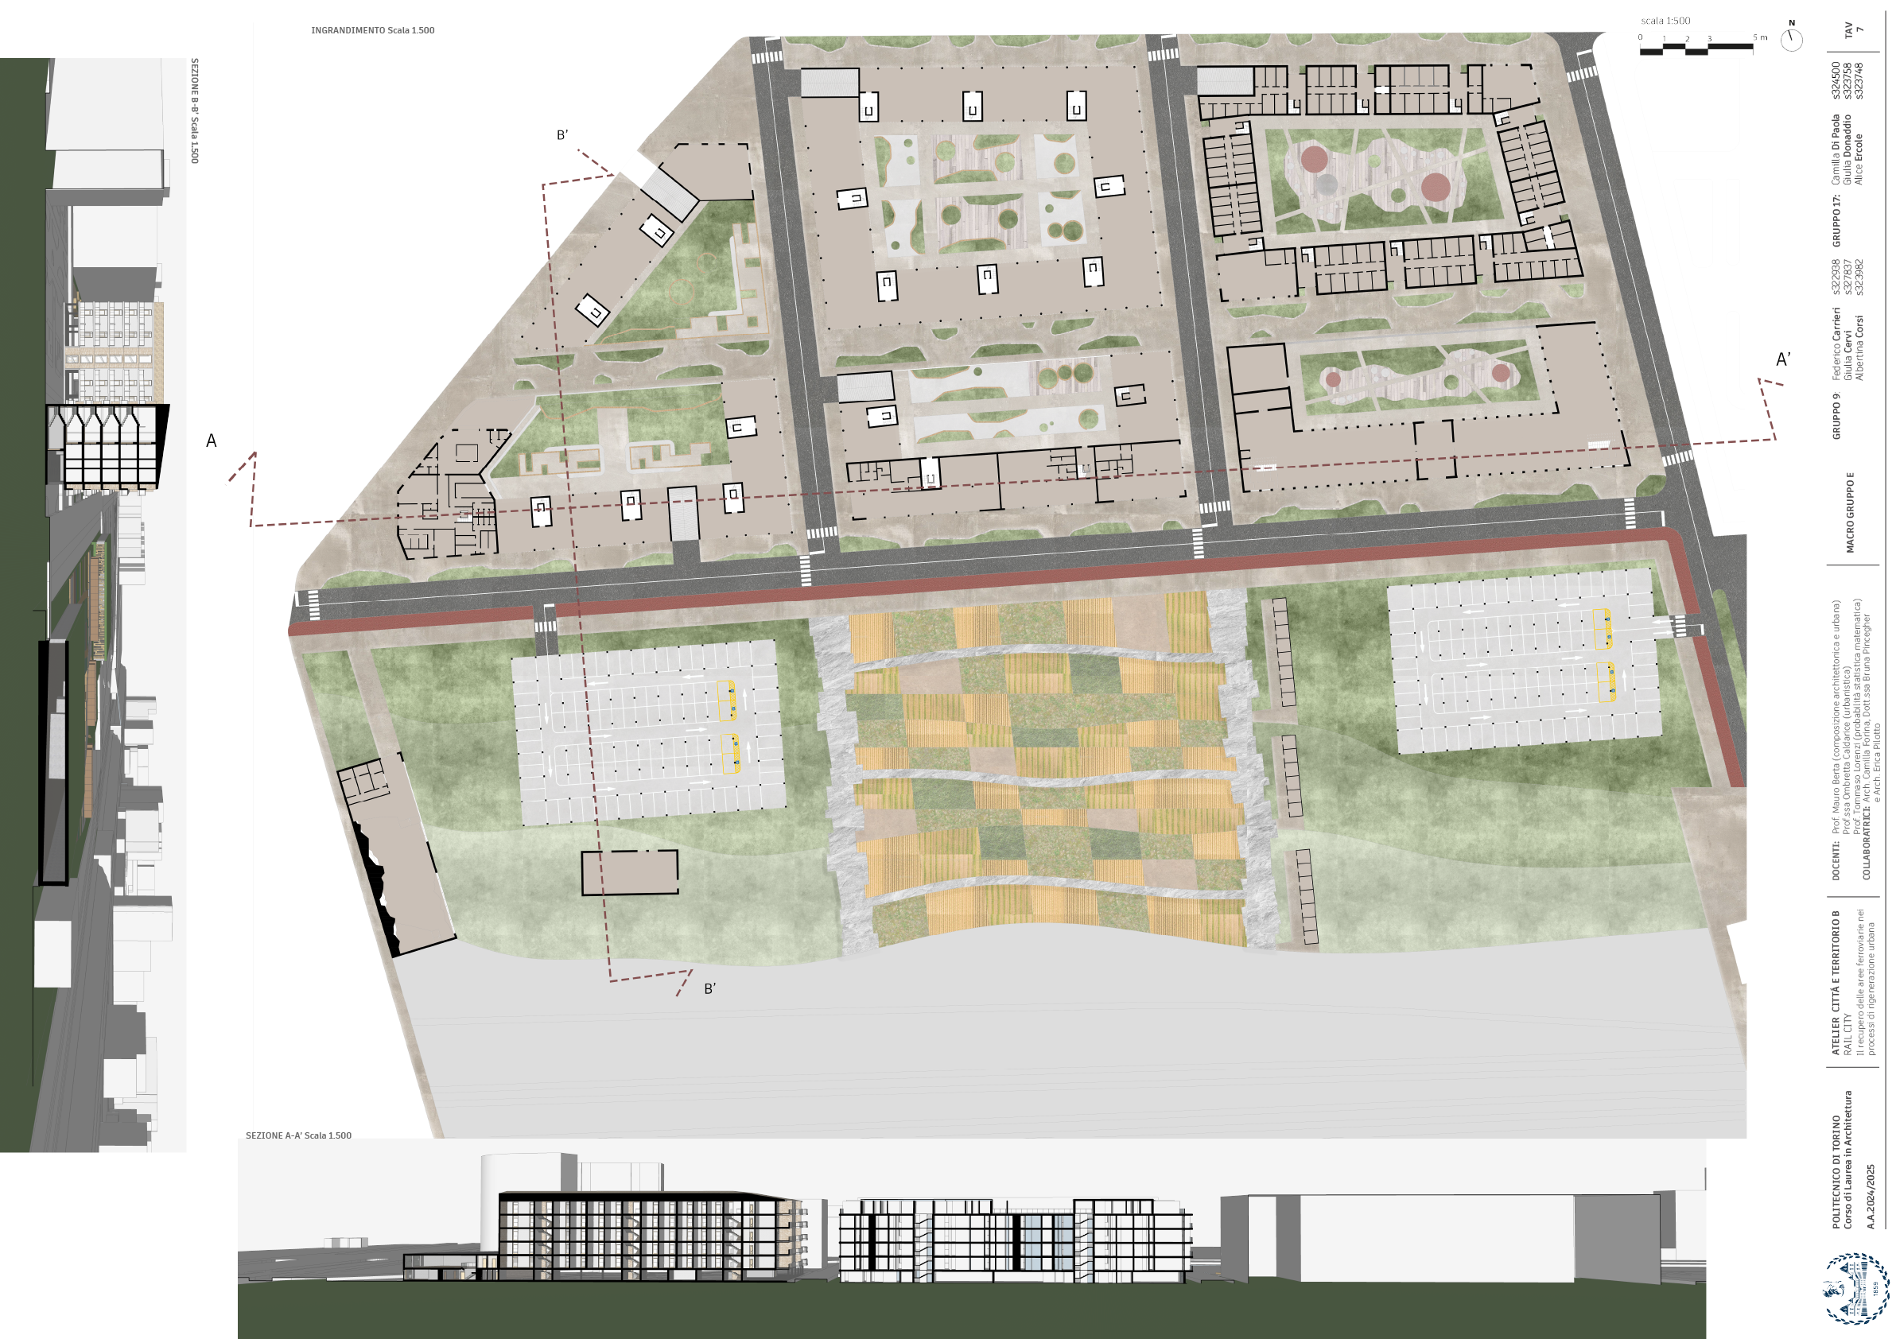This screenshot has width=1896, height=1339.
Task: Click the 'TAV 7' sheet number
Action: (1853, 30)
